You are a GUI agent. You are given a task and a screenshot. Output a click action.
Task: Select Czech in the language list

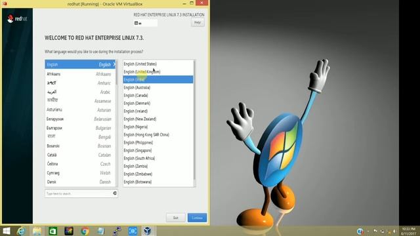[80, 164]
